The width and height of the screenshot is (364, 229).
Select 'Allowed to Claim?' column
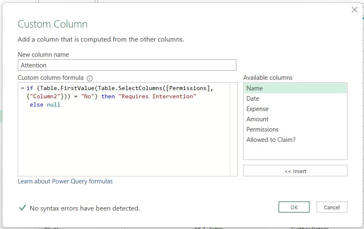click(x=295, y=140)
